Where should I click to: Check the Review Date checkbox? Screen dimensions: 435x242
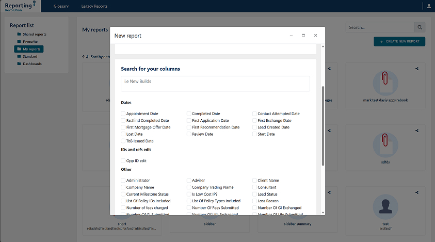[x=189, y=134]
